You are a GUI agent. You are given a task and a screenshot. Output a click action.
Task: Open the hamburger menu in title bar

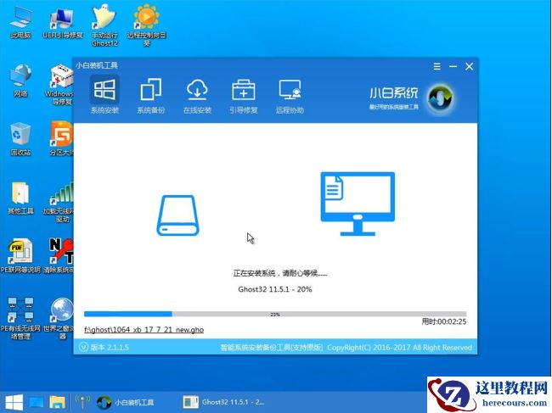[437, 66]
